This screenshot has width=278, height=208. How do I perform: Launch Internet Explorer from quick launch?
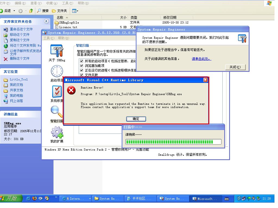[28, 199]
